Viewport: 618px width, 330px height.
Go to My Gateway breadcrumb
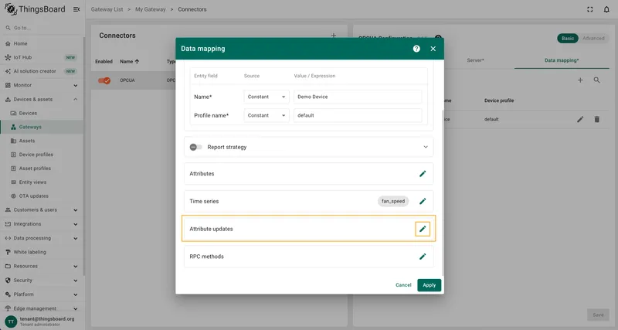pyautogui.click(x=150, y=9)
